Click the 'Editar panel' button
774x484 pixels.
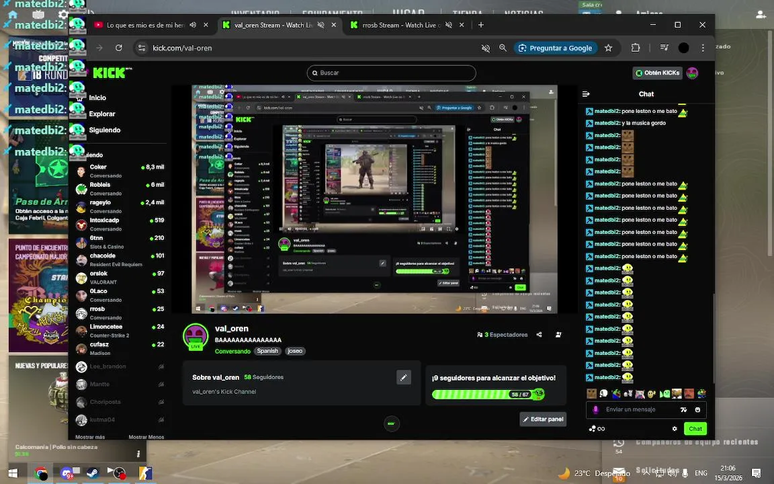click(x=543, y=419)
